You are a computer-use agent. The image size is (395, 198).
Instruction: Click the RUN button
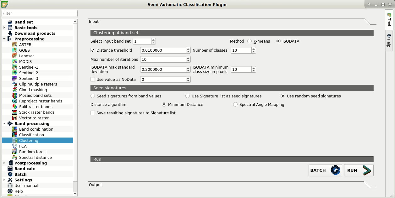click(359, 170)
